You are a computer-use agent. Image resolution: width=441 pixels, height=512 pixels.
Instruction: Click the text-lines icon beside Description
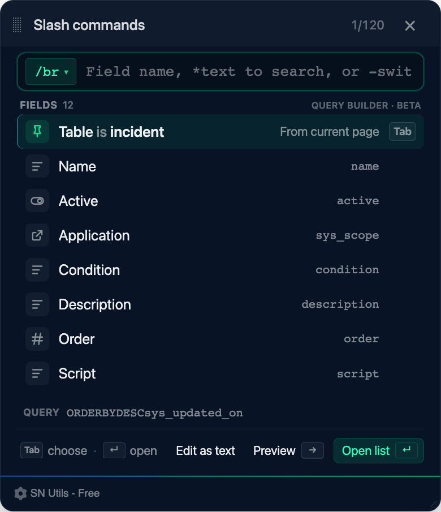[x=37, y=304]
